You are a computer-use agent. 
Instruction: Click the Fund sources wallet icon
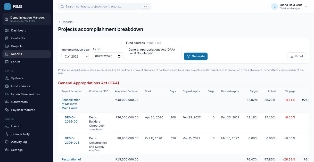[x=7, y=86]
